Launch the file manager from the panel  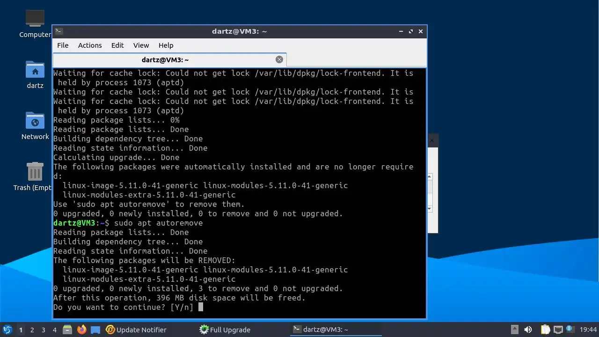pyautogui.click(x=67, y=330)
